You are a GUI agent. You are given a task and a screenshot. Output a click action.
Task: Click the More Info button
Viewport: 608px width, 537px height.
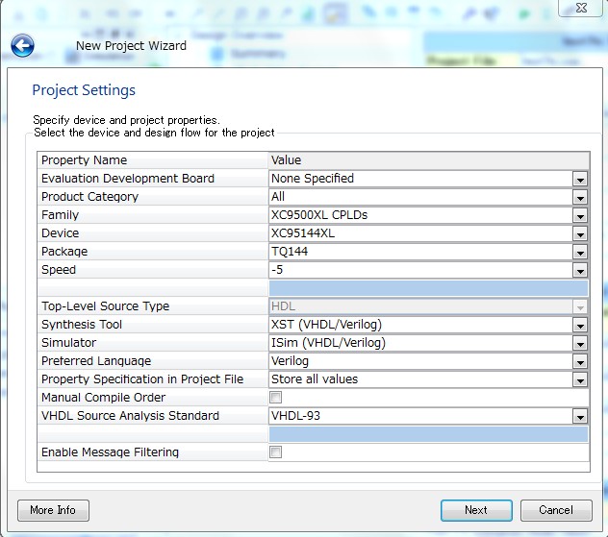(53, 510)
